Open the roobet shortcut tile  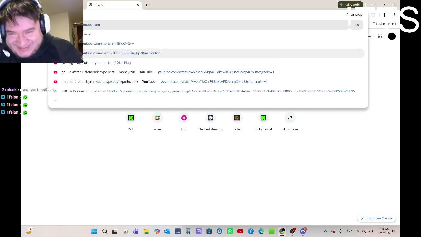coord(237,122)
